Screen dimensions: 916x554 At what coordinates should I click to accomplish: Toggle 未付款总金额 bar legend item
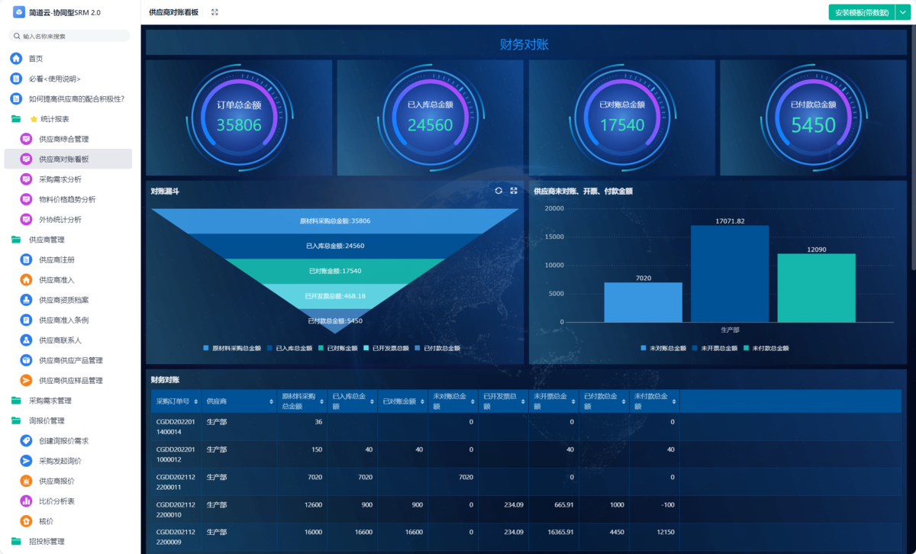tap(766, 348)
